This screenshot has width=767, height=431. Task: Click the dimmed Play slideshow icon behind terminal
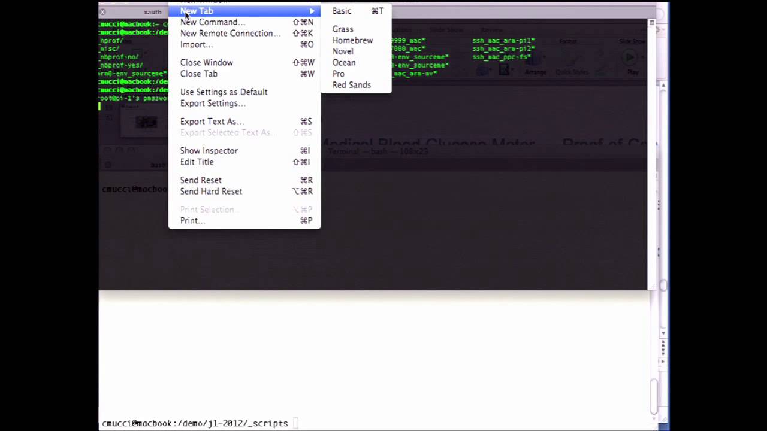(x=629, y=57)
